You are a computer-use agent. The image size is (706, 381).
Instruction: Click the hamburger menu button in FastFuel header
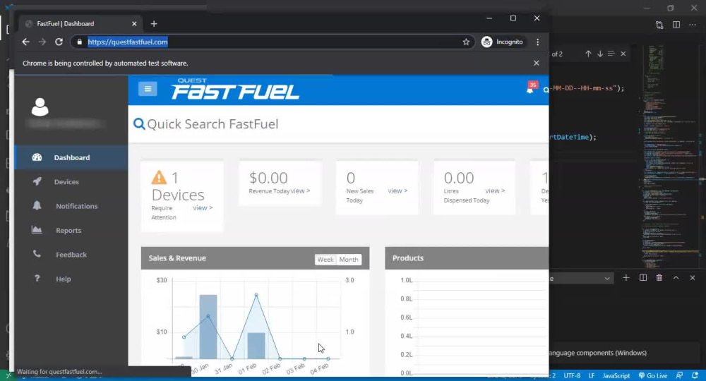[x=148, y=89]
